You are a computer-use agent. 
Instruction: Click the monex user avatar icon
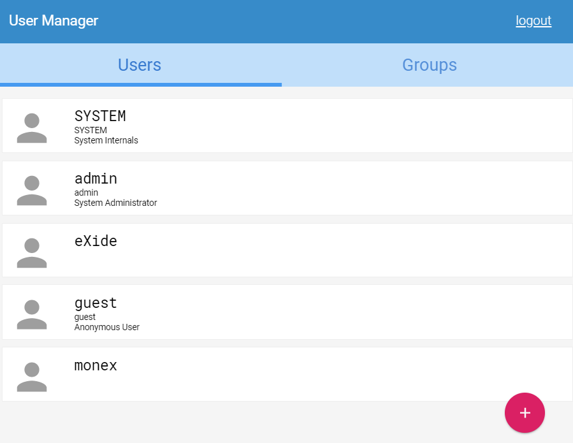pos(32,376)
